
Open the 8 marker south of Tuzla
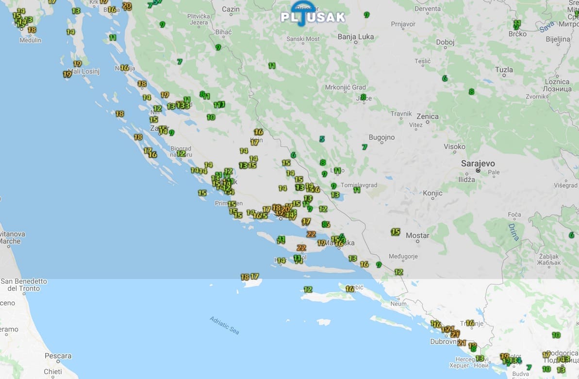pos(471,92)
